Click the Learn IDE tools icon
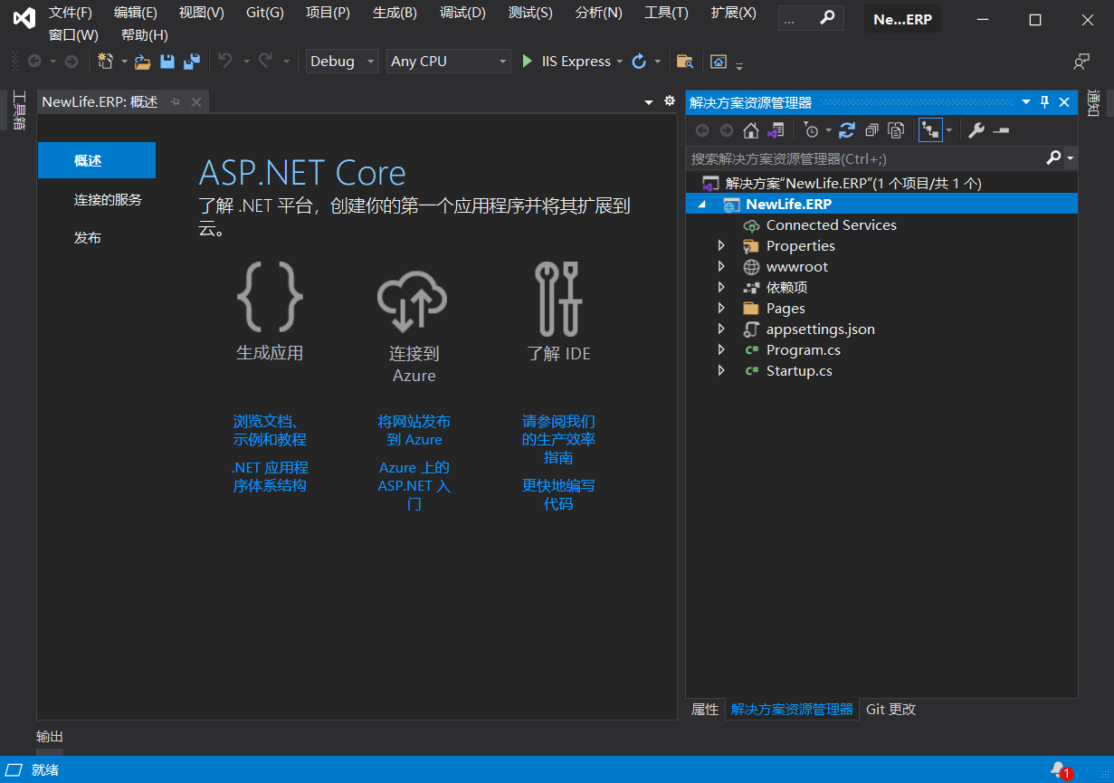Screen dimensions: 1114x783 pyautogui.click(x=558, y=298)
